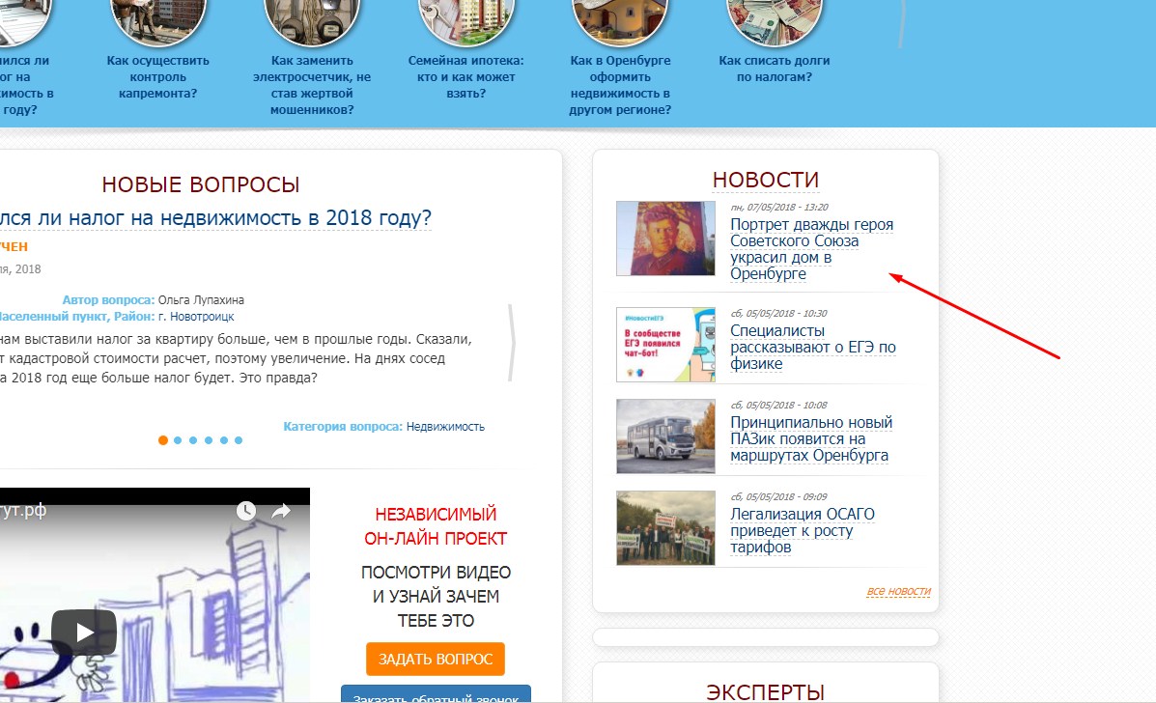Click the Watch Later clock icon on video
Screen dimensions: 1156x703
(246, 511)
